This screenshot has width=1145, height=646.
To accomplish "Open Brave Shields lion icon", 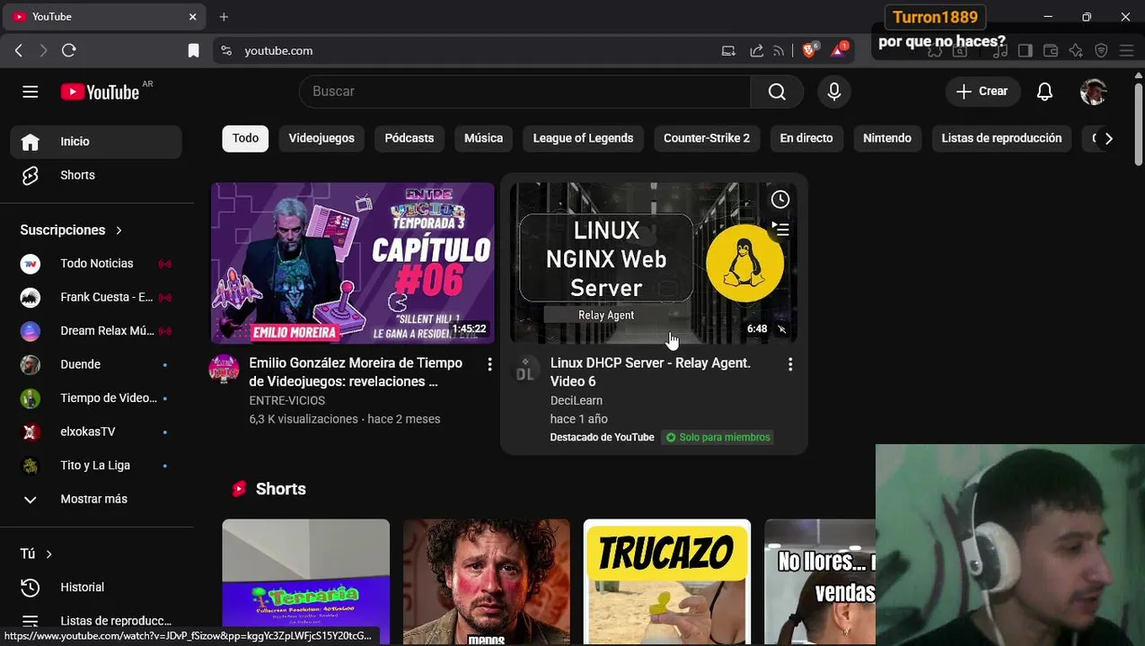I will (x=810, y=50).
